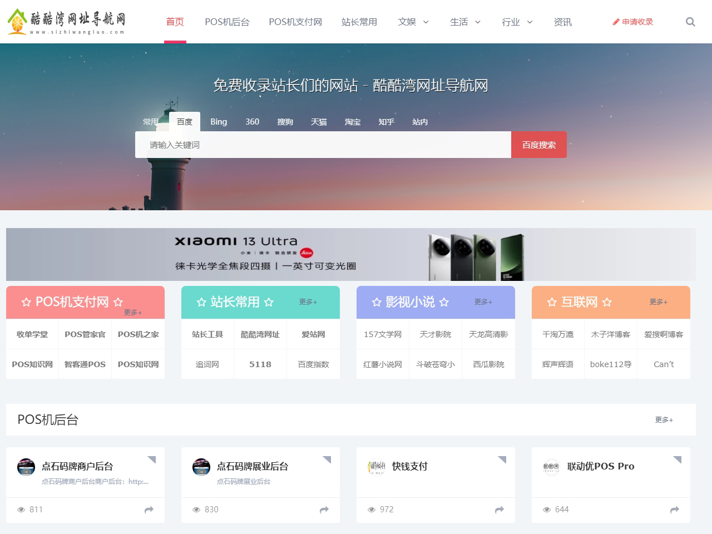Click the eye icon on 点石码牌展业后台 card
Image resolution: width=712 pixels, height=534 pixels.
(x=196, y=510)
